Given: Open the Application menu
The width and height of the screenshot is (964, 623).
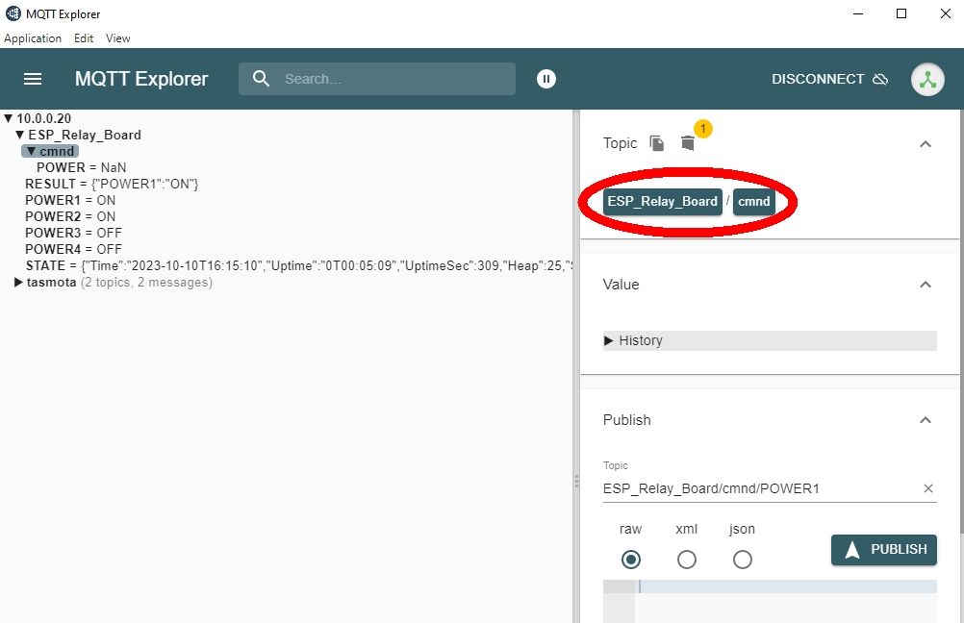Looking at the screenshot, I should pos(33,38).
